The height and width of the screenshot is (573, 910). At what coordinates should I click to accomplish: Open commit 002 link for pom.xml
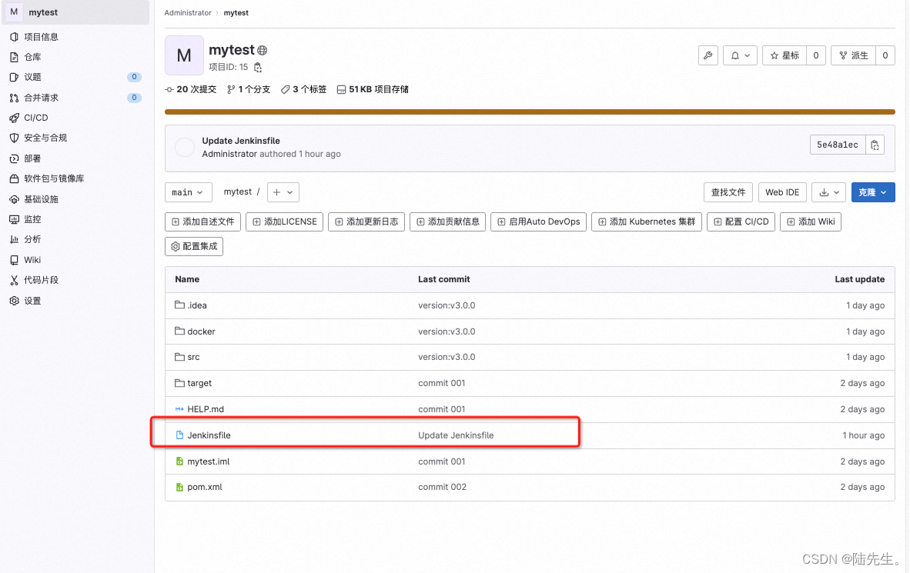tap(442, 487)
